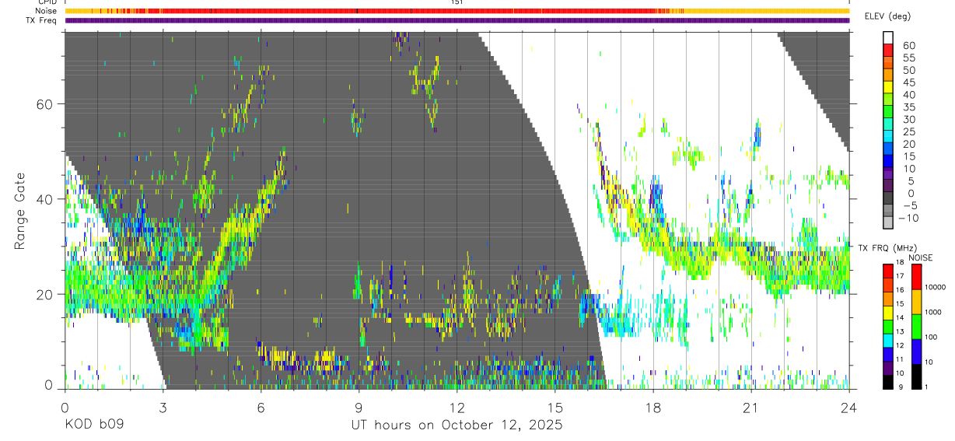Click the ELEV legend value "45"
This screenshot has height=441, width=955.
click(x=908, y=82)
